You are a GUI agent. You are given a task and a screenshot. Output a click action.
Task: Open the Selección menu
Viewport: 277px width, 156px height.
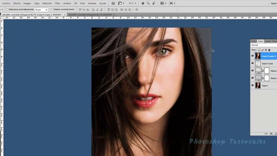click(47, 3)
